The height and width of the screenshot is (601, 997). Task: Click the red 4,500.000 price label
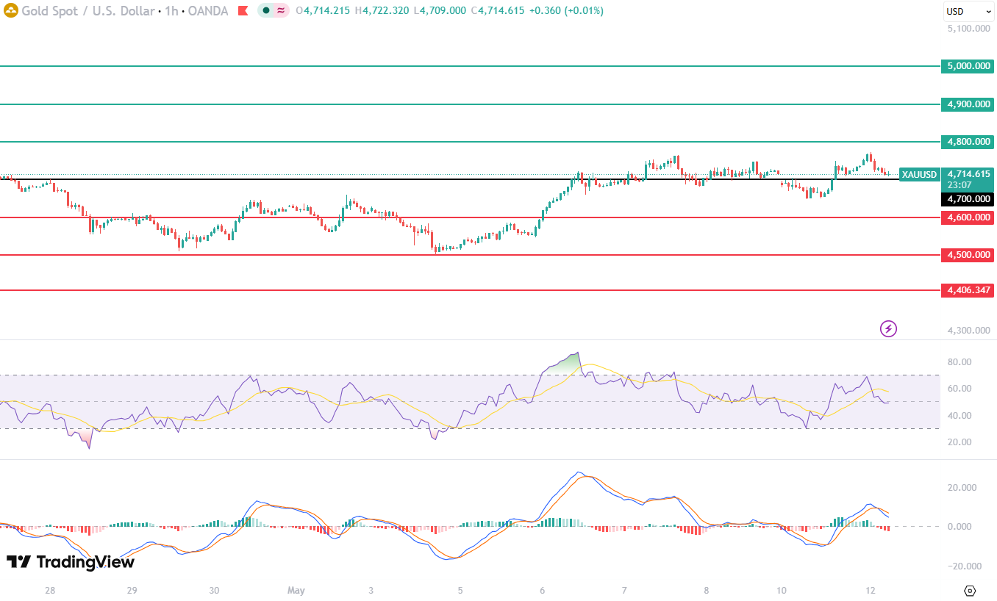pos(967,255)
